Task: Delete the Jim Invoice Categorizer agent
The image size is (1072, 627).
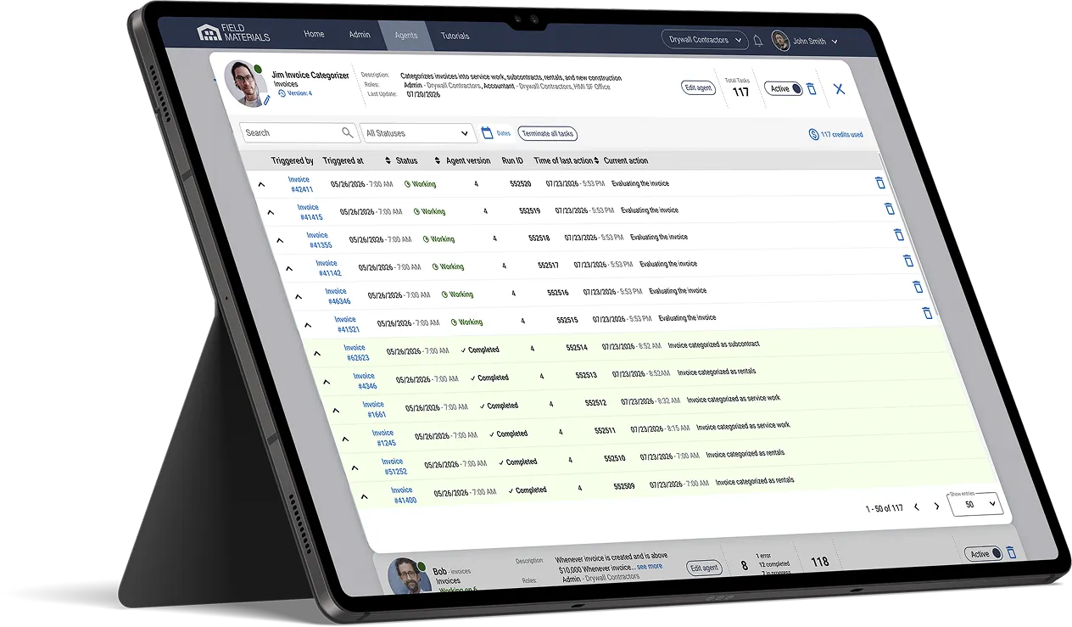Action: [x=812, y=88]
